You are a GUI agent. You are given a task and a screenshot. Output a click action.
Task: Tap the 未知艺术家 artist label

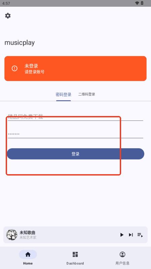tap(28, 237)
